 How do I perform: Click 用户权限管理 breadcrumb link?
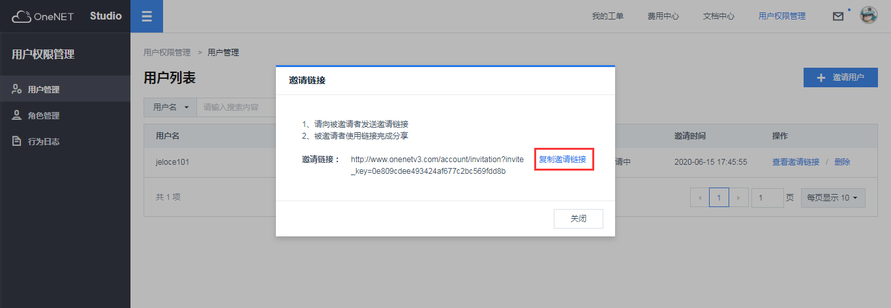point(167,53)
